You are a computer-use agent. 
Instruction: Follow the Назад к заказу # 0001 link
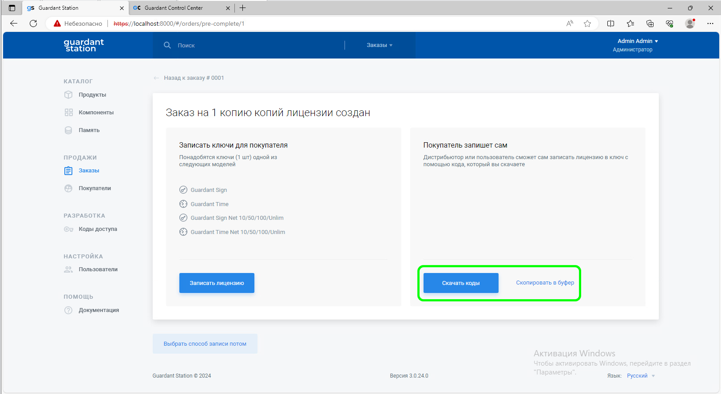[194, 78]
